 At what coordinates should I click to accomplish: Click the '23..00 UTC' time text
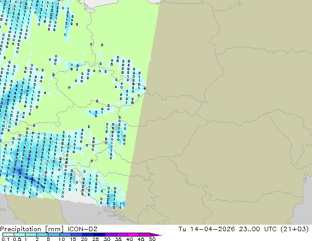pos(258,229)
